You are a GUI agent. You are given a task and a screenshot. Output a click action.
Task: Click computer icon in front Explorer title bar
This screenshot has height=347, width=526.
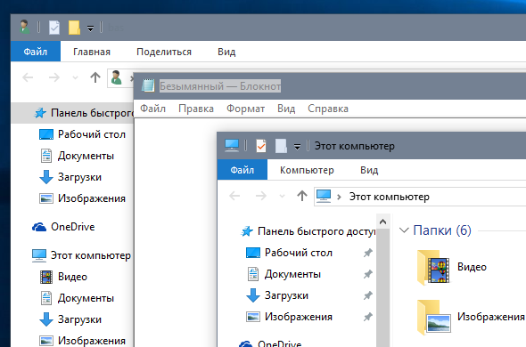[x=232, y=146]
